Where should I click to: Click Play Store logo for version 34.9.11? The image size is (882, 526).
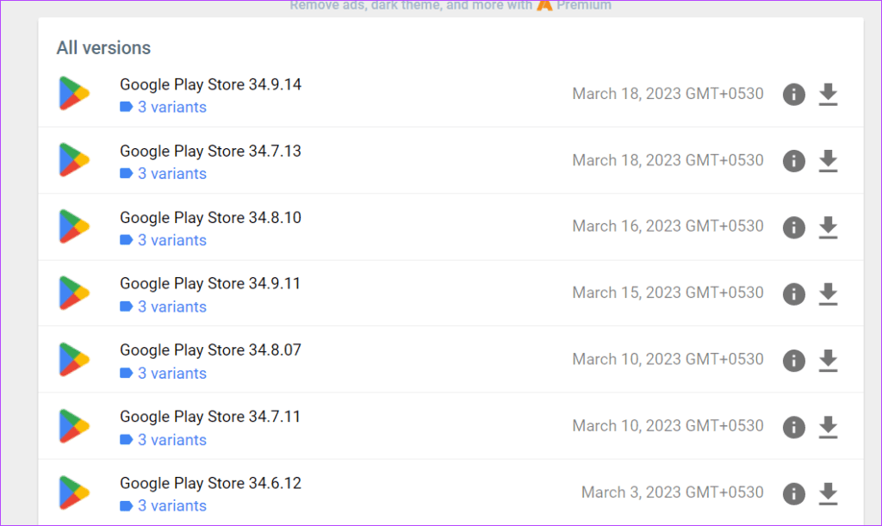point(74,293)
